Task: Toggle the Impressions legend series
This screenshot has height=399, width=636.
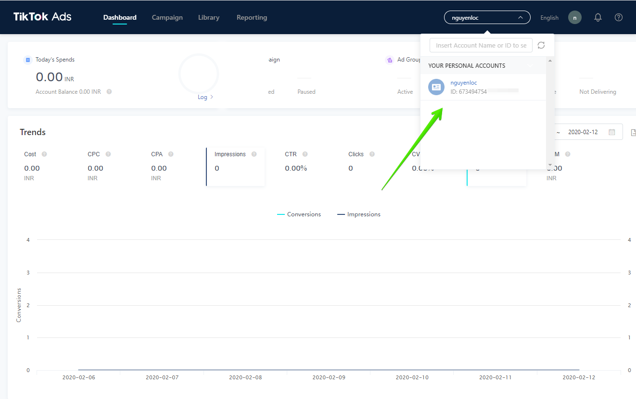Action: [x=359, y=214]
